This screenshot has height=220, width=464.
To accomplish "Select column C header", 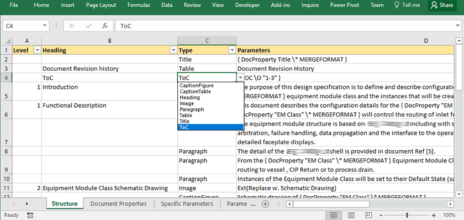I will point(207,41).
